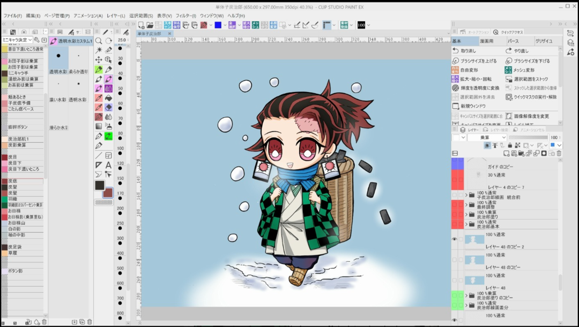This screenshot has width=579, height=327.
Task: Open the ファイル(F) menu
Action: 12,16
